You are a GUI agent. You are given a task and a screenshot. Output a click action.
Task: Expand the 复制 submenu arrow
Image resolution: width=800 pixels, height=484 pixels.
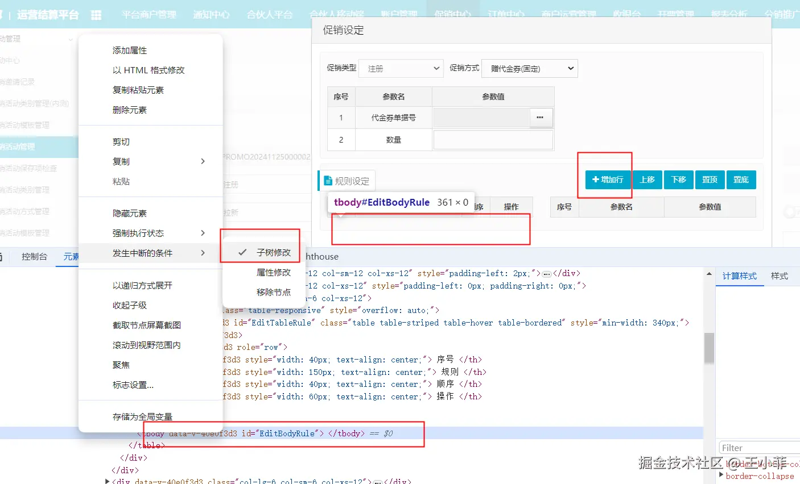pos(203,161)
